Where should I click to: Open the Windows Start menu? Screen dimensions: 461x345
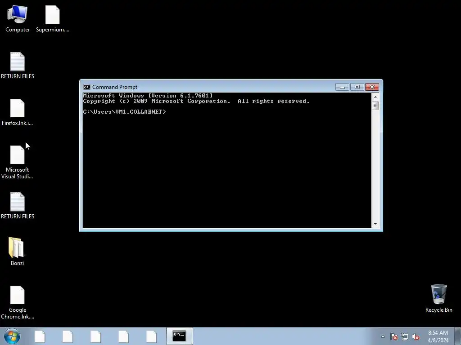click(x=12, y=336)
